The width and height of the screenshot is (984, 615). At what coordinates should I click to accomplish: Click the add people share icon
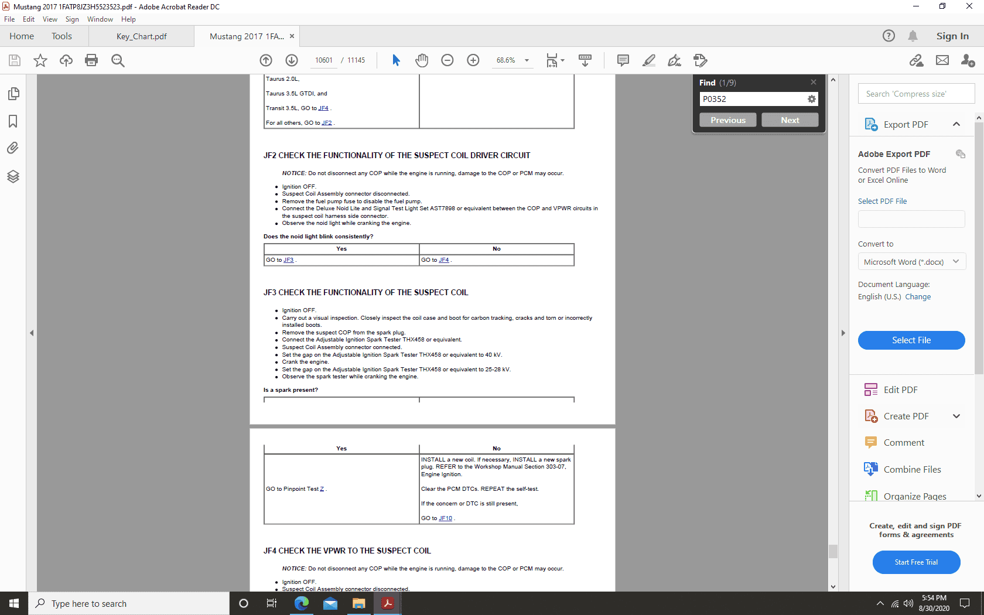tap(968, 60)
